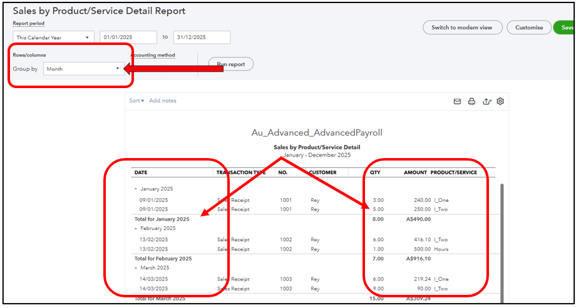Click the Report period label
The width and height of the screenshot is (576, 308).
tap(29, 24)
